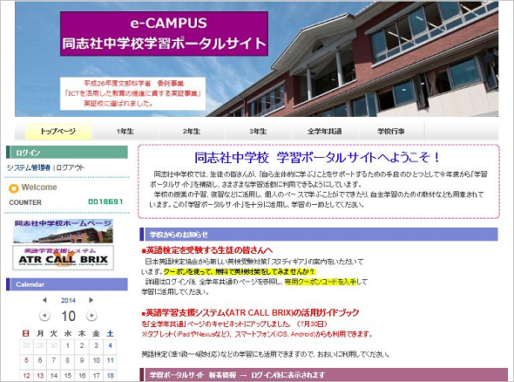Go to previous year arrow beside 2014
514x382 pixels.
coord(44,300)
